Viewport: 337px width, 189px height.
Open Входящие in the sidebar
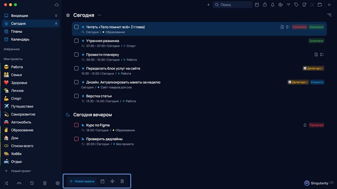click(31, 15)
